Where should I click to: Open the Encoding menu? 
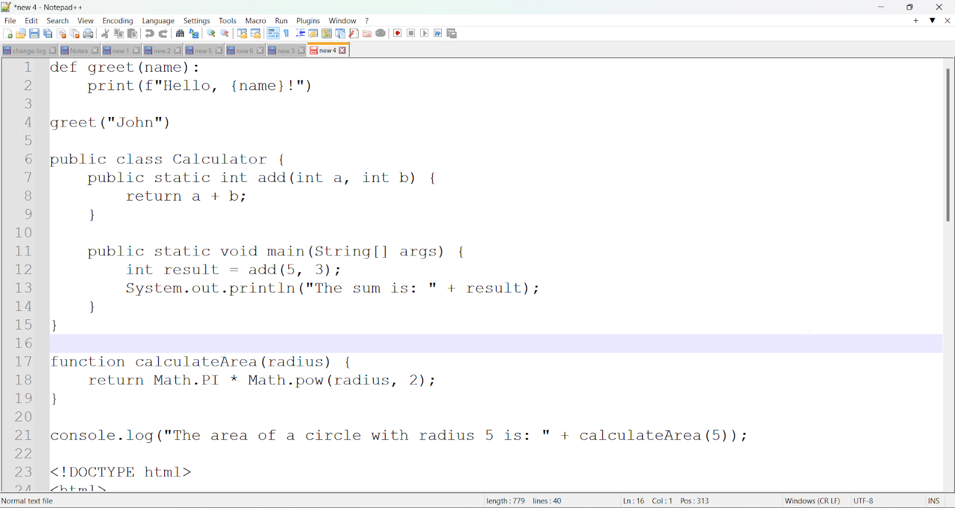point(118,20)
